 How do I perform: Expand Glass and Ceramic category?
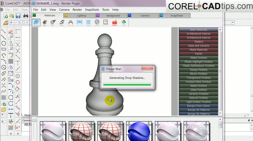[198, 46]
